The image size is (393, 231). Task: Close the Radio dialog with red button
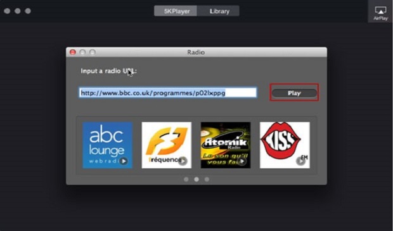[x=73, y=52]
